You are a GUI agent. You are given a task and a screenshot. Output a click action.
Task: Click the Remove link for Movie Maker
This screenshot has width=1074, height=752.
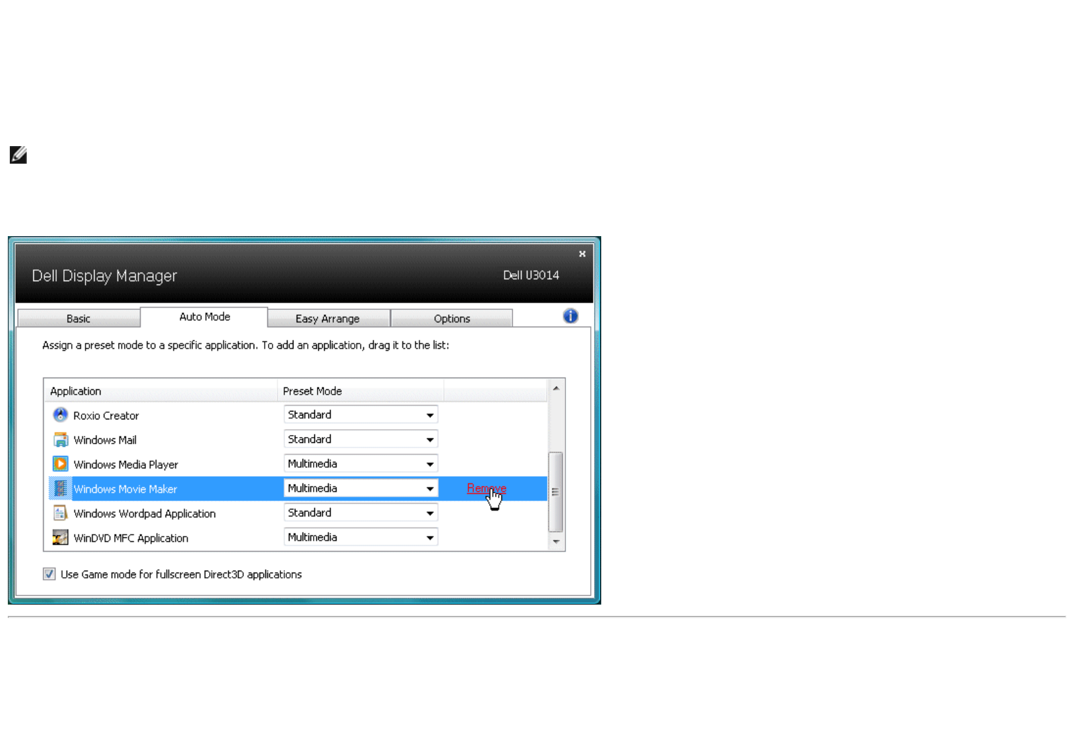point(486,489)
